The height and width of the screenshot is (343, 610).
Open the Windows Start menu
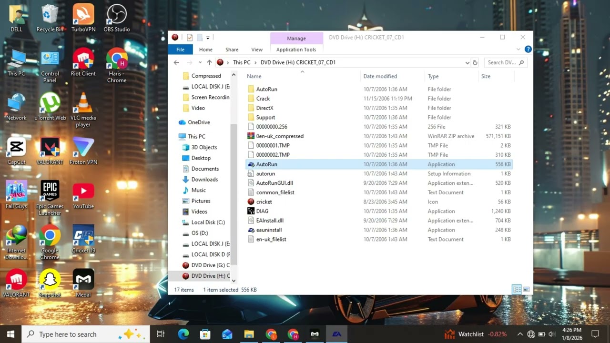pos(10,334)
